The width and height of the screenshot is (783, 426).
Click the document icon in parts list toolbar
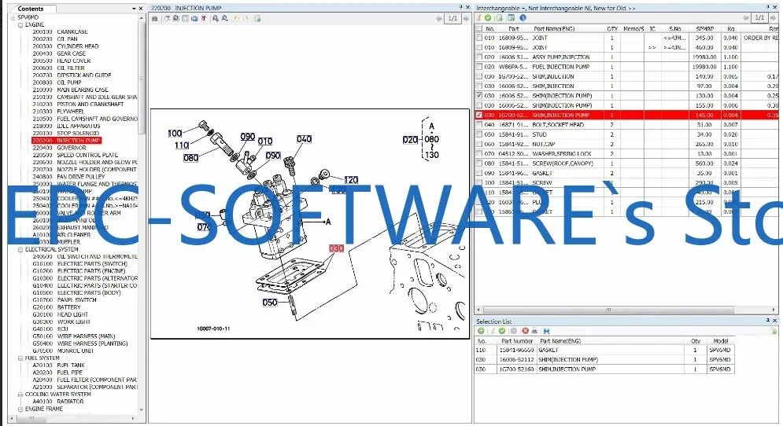499,18
